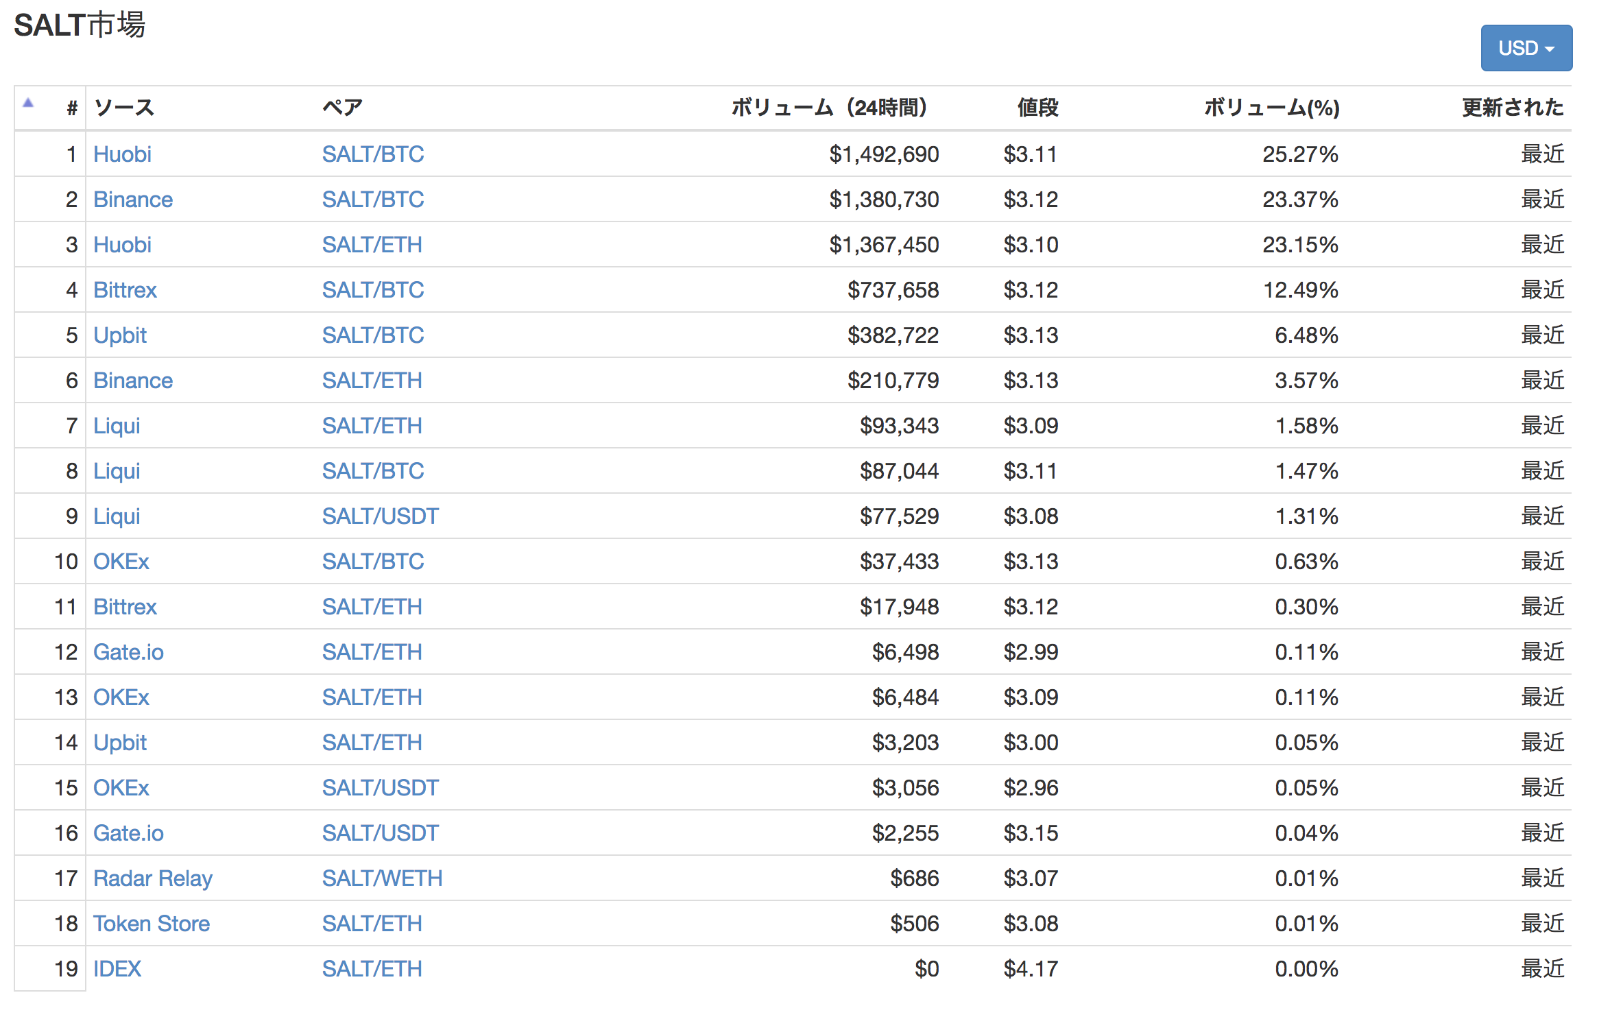The image size is (1610, 1019).
Task: Open OKEx link in row 15
Action: pyautogui.click(x=121, y=788)
